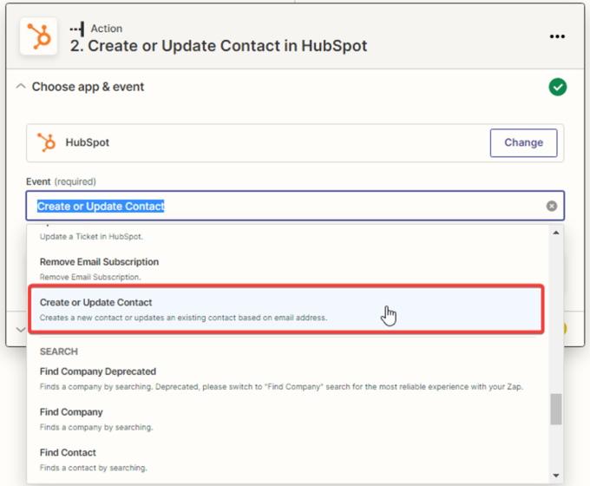
Task: Click the Action step type icon
Action: (x=76, y=28)
